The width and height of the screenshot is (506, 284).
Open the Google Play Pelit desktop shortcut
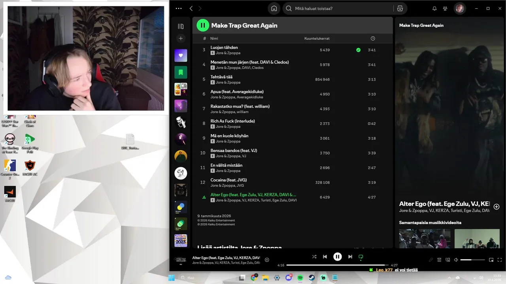[30, 143]
